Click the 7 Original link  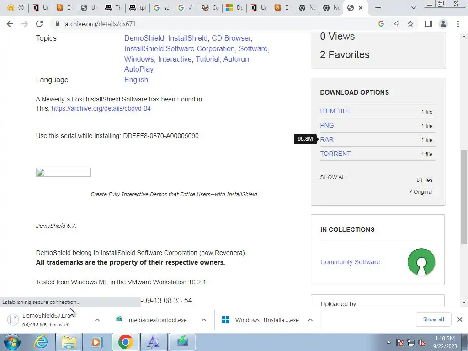pos(420,192)
